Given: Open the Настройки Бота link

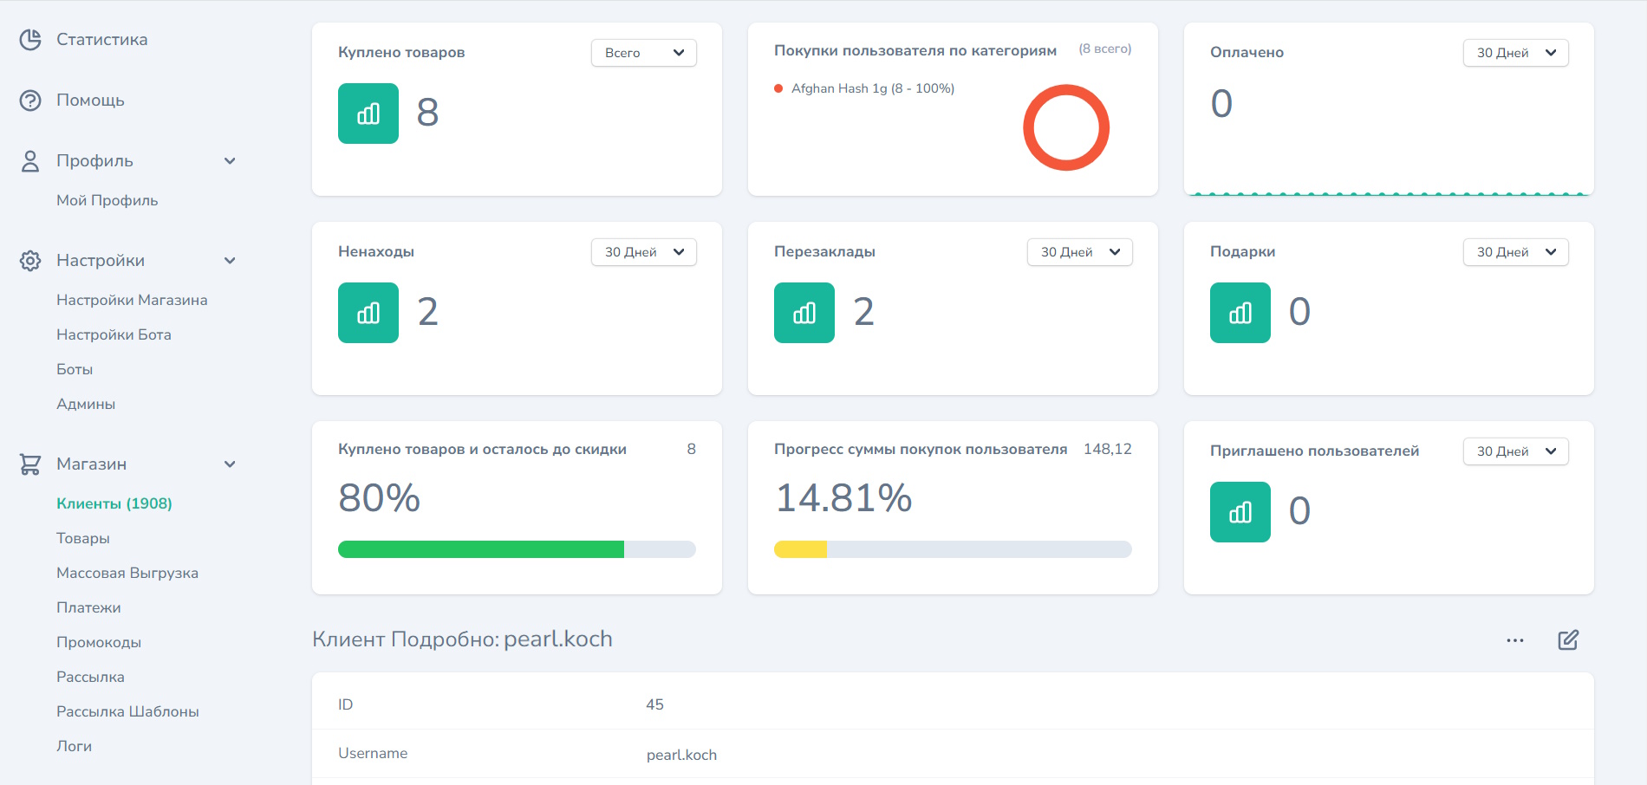Looking at the screenshot, I should pos(114,334).
